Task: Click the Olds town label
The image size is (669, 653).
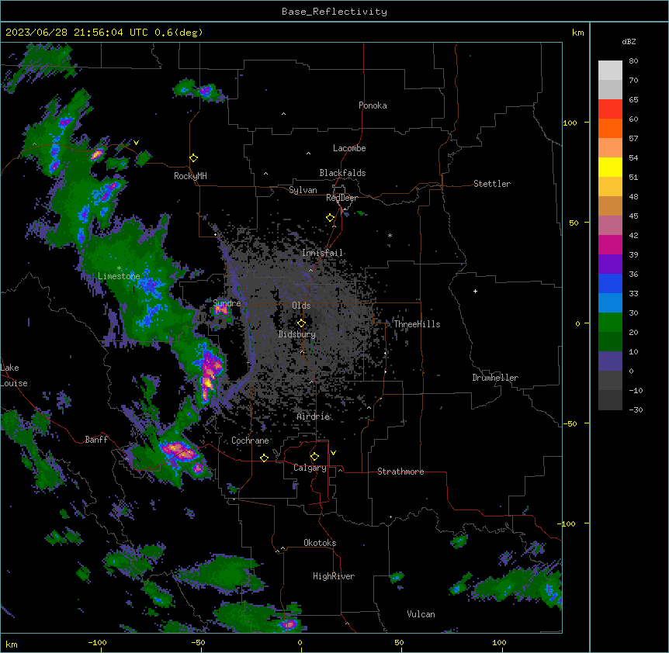Action: (x=301, y=306)
